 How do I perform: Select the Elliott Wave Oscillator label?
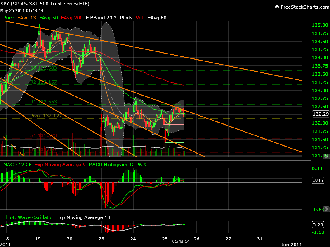[x=28, y=217]
